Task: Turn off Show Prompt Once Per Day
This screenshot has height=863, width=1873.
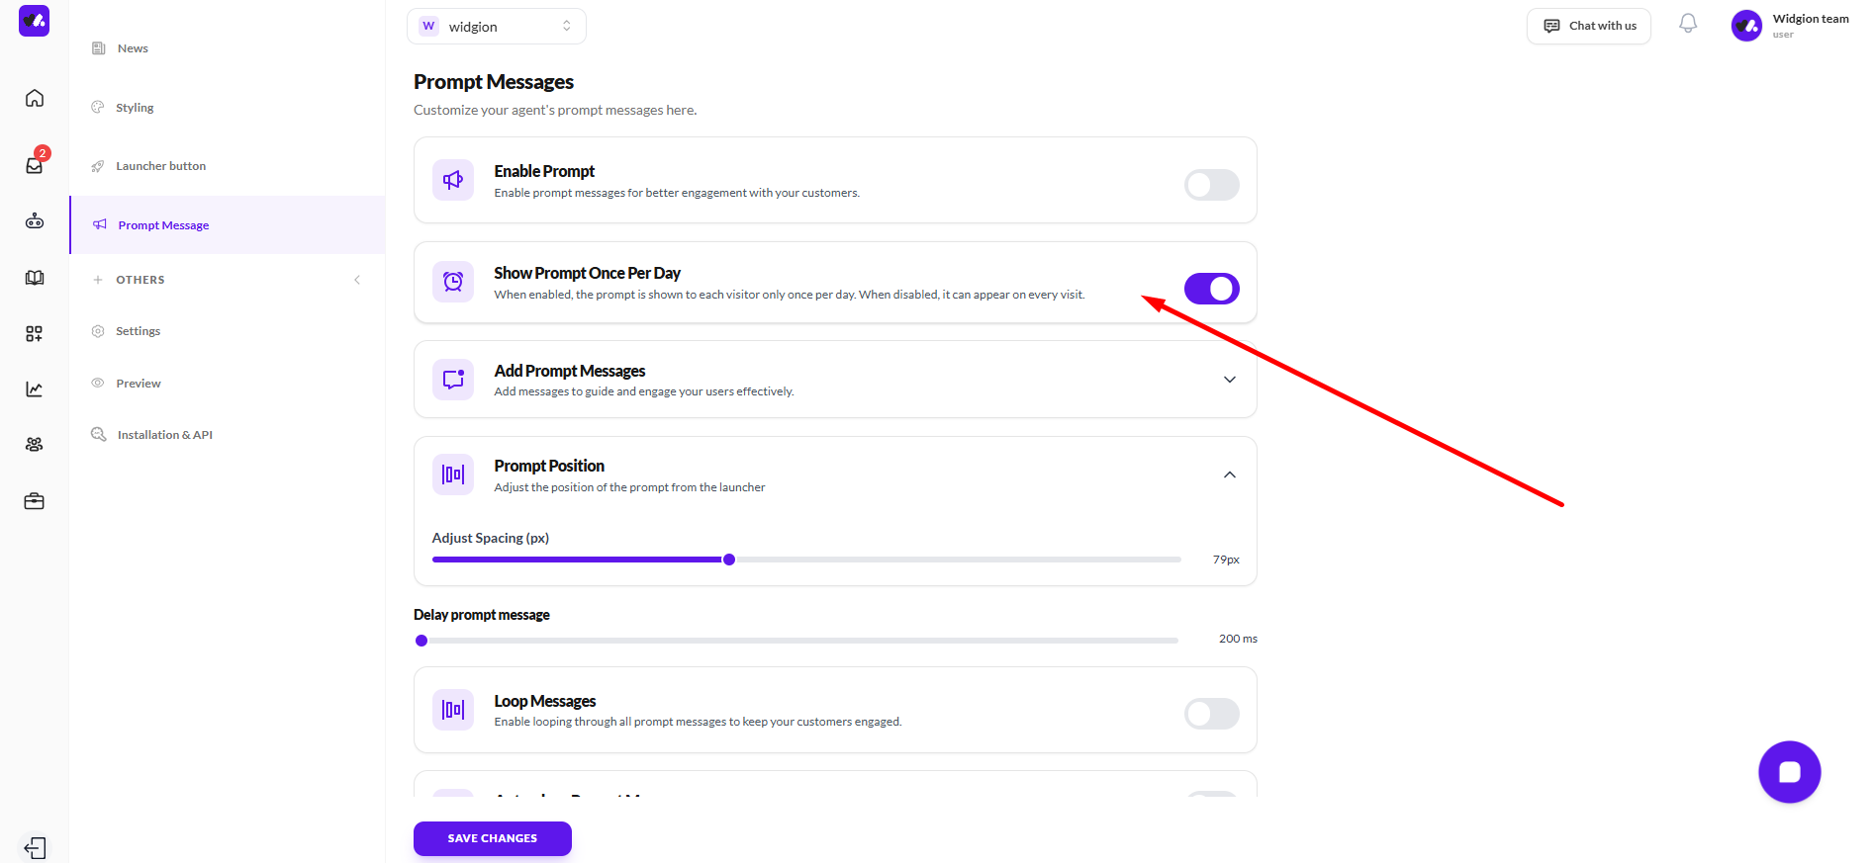Action: pos(1211,289)
